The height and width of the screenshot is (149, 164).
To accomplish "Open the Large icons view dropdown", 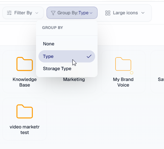I will 125,13.
